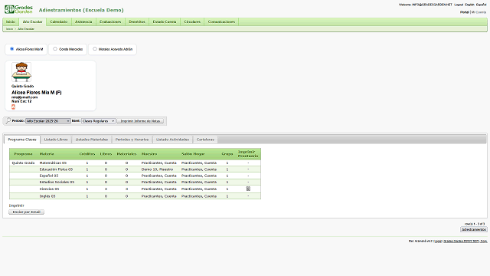490x276 pixels.
Task: Open the Asistencia menu tab
Action: [x=83, y=21]
